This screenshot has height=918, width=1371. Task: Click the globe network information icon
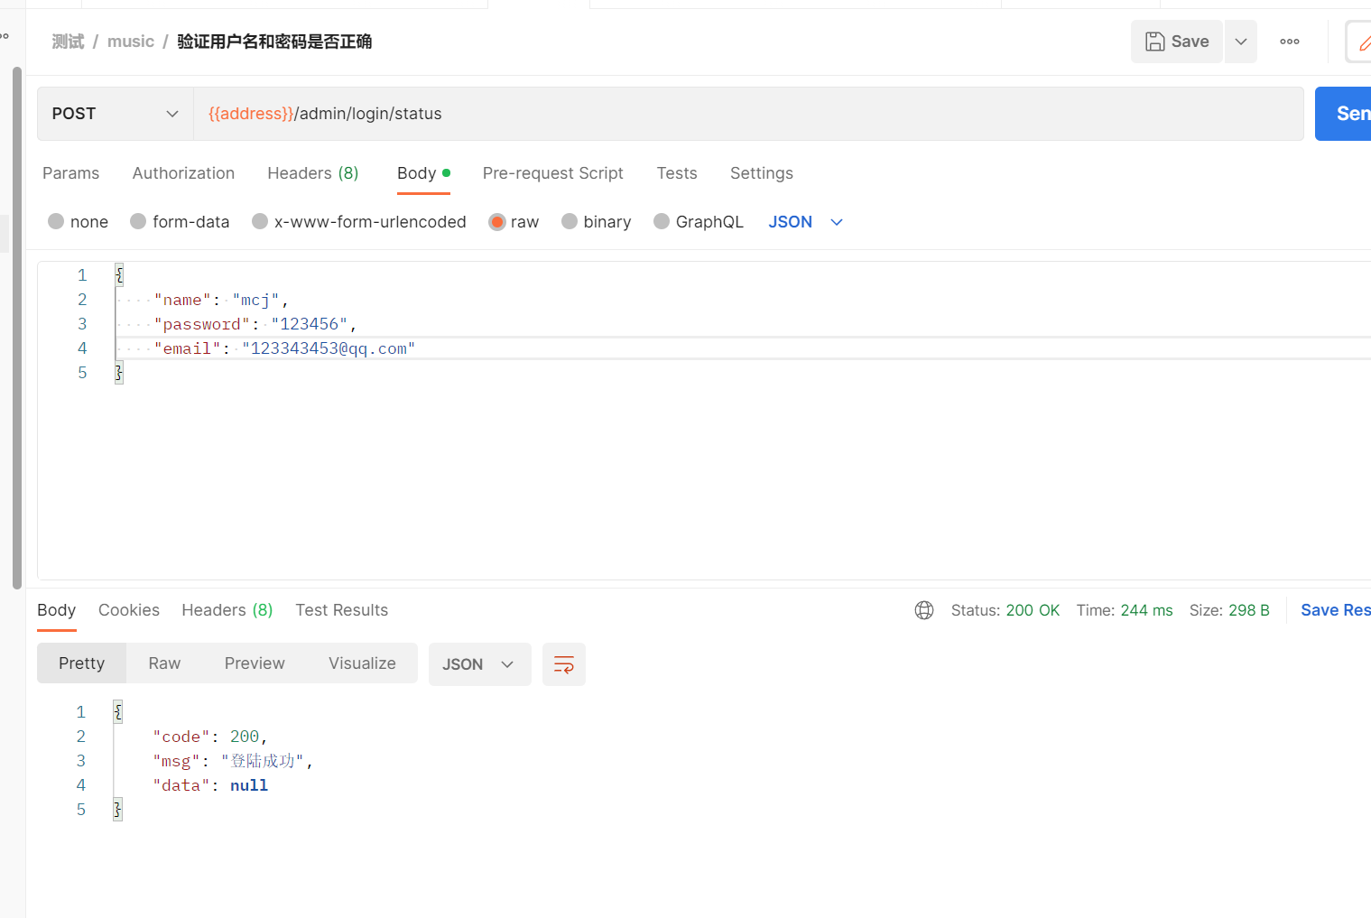click(924, 610)
